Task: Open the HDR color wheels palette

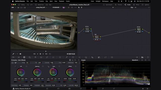Action: point(30,57)
